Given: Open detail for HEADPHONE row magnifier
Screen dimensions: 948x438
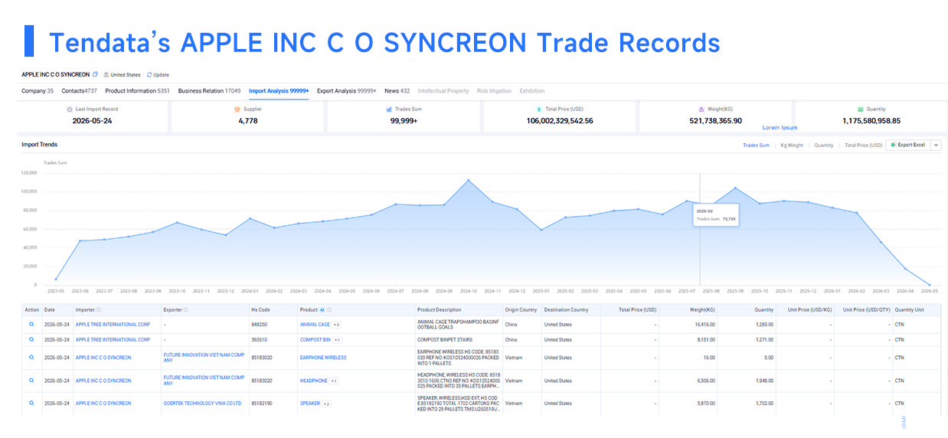Looking at the screenshot, I should (31, 381).
